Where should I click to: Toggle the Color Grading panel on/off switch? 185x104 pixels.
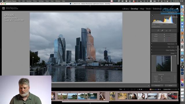pyautogui.click(x=151, y=50)
